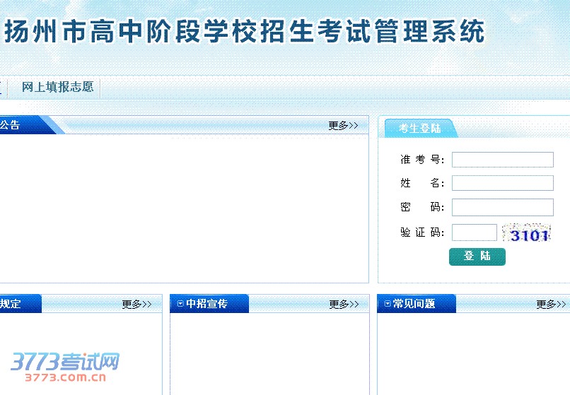
Task: Click the arrow icon beside 中招宣传
Action: tap(180, 304)
